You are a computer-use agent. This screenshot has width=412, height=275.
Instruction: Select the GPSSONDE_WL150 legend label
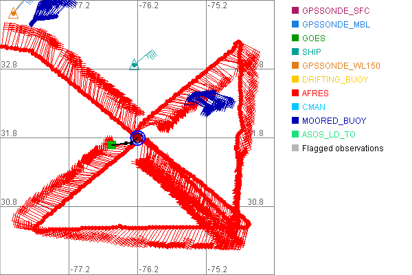[x=331, y=66]
